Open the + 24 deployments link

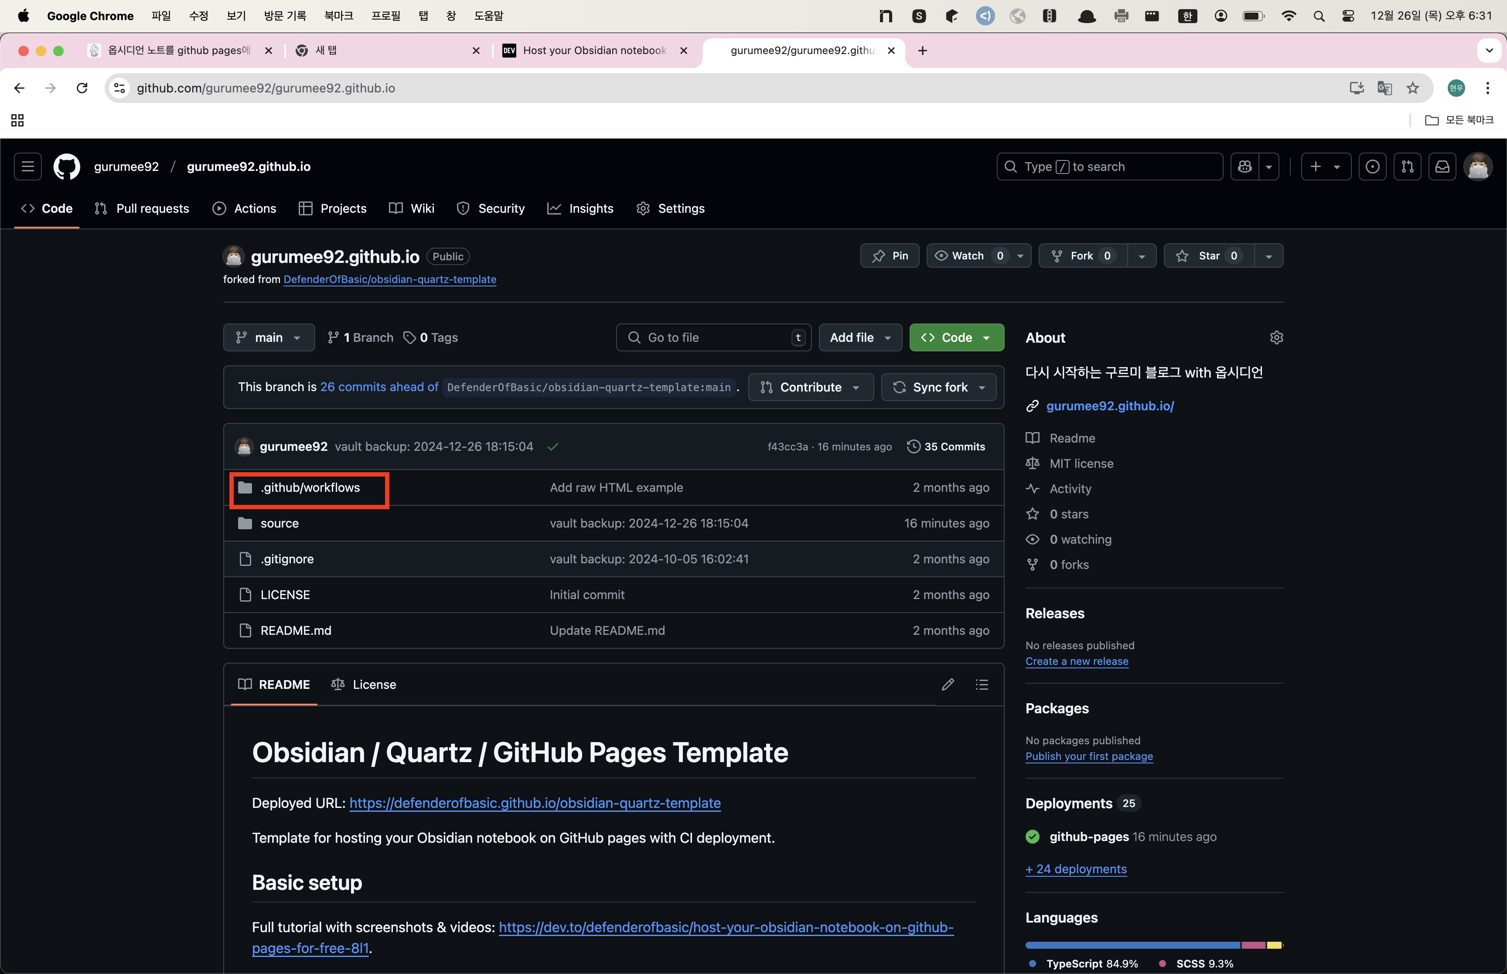[x=1076, y=868]
